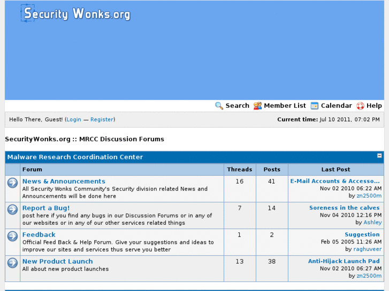Screen dimensions: 389x291
Task: Click the Report a Bug forum status icon
Action: (12, 210)
